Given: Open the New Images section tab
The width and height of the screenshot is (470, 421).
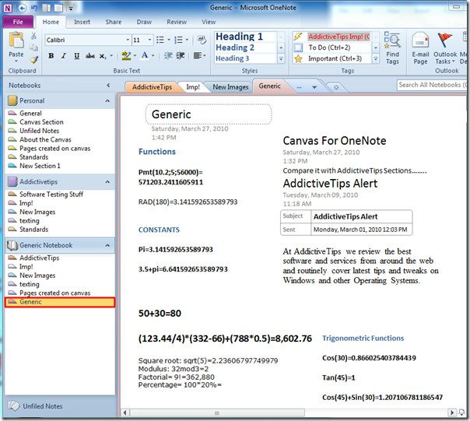Looking at the screenshot, I should click(230, 87).
